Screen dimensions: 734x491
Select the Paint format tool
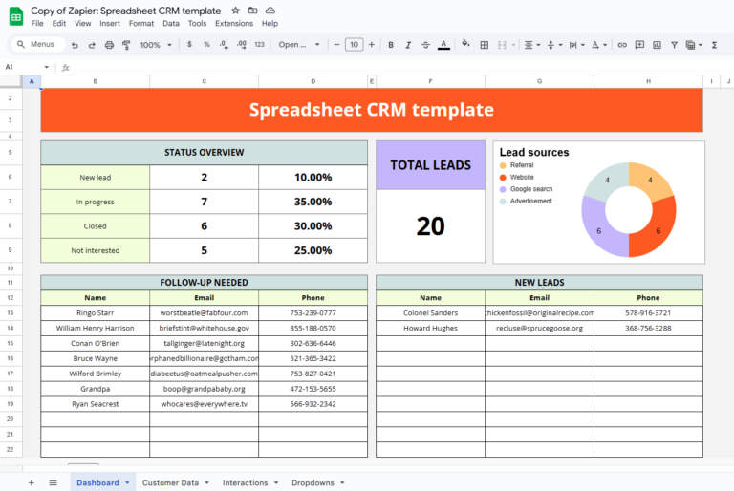click(x=126, y=45)
